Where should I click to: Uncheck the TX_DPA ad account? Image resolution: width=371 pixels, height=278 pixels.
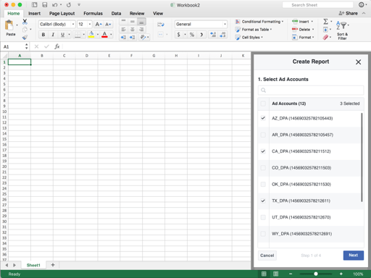point(263,201)
